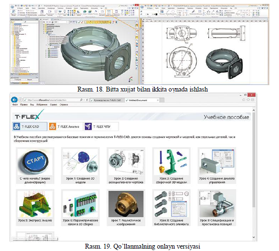Screen dimensions: 279x251
Task: Open 'Урок 2: Создание ассоциативного чертежа' link
Action: pos(126,180)
